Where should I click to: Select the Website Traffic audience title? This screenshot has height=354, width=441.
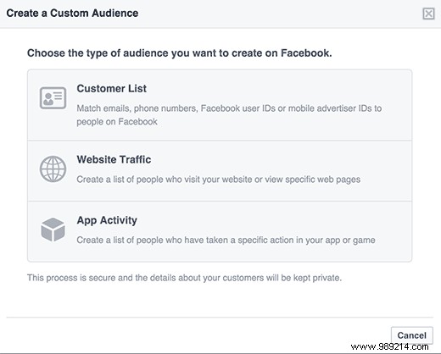click(x=114, y=159)
